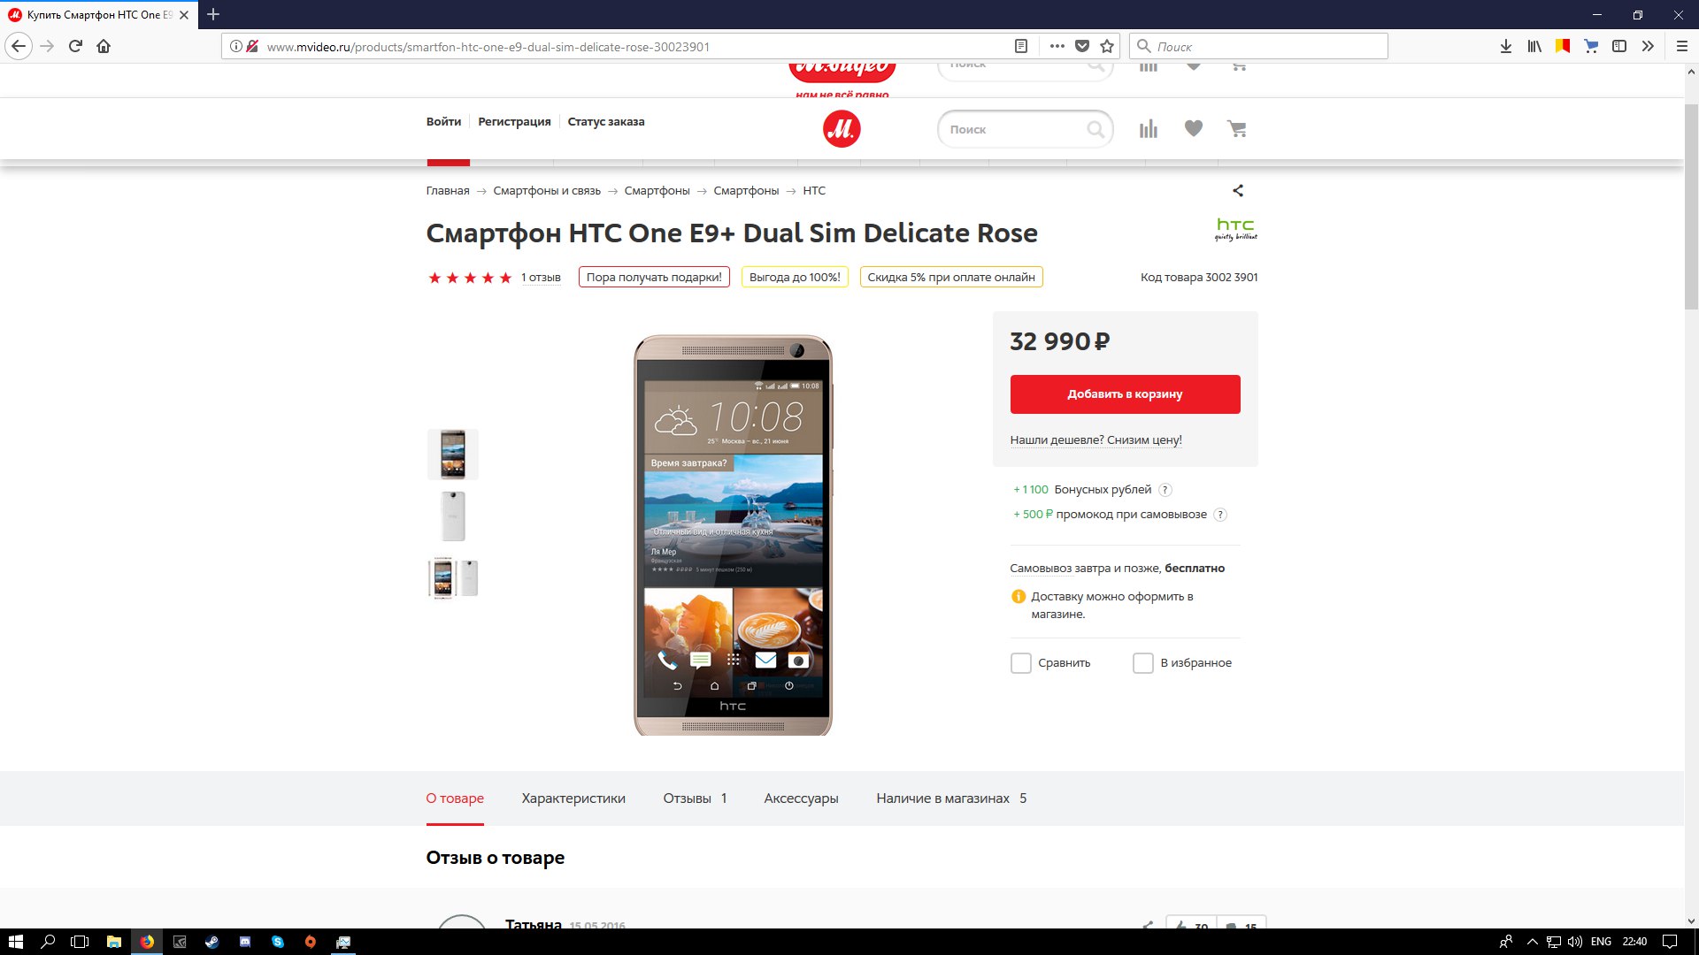Click Выгода до 100% promo badge
1699x955 pixels.
795,278
